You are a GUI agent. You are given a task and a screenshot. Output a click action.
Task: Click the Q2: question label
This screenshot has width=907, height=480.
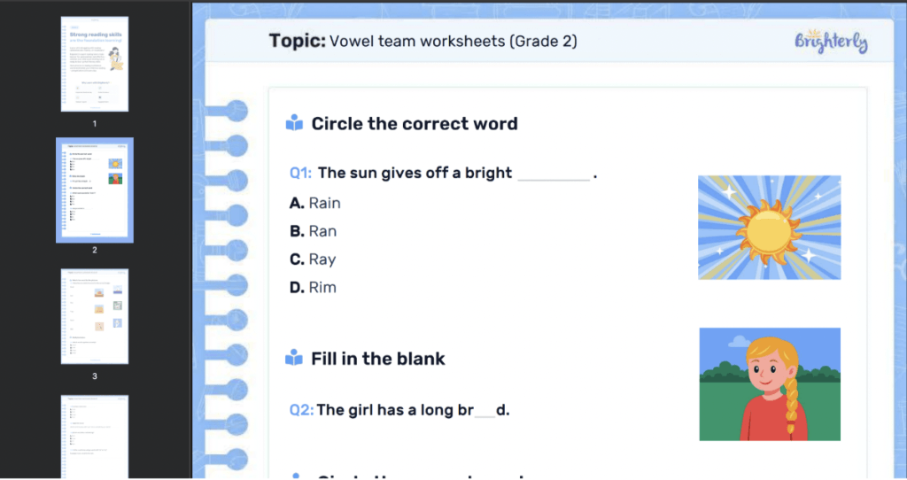point(301,410)
